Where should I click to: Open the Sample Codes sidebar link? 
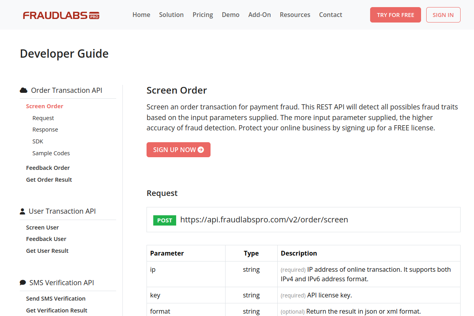tap(51, 153)
